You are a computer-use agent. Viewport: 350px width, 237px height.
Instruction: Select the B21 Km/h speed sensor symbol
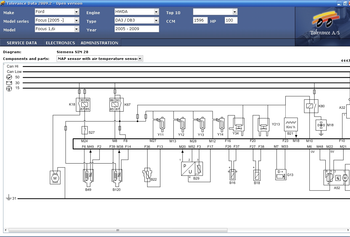point(291,124)
